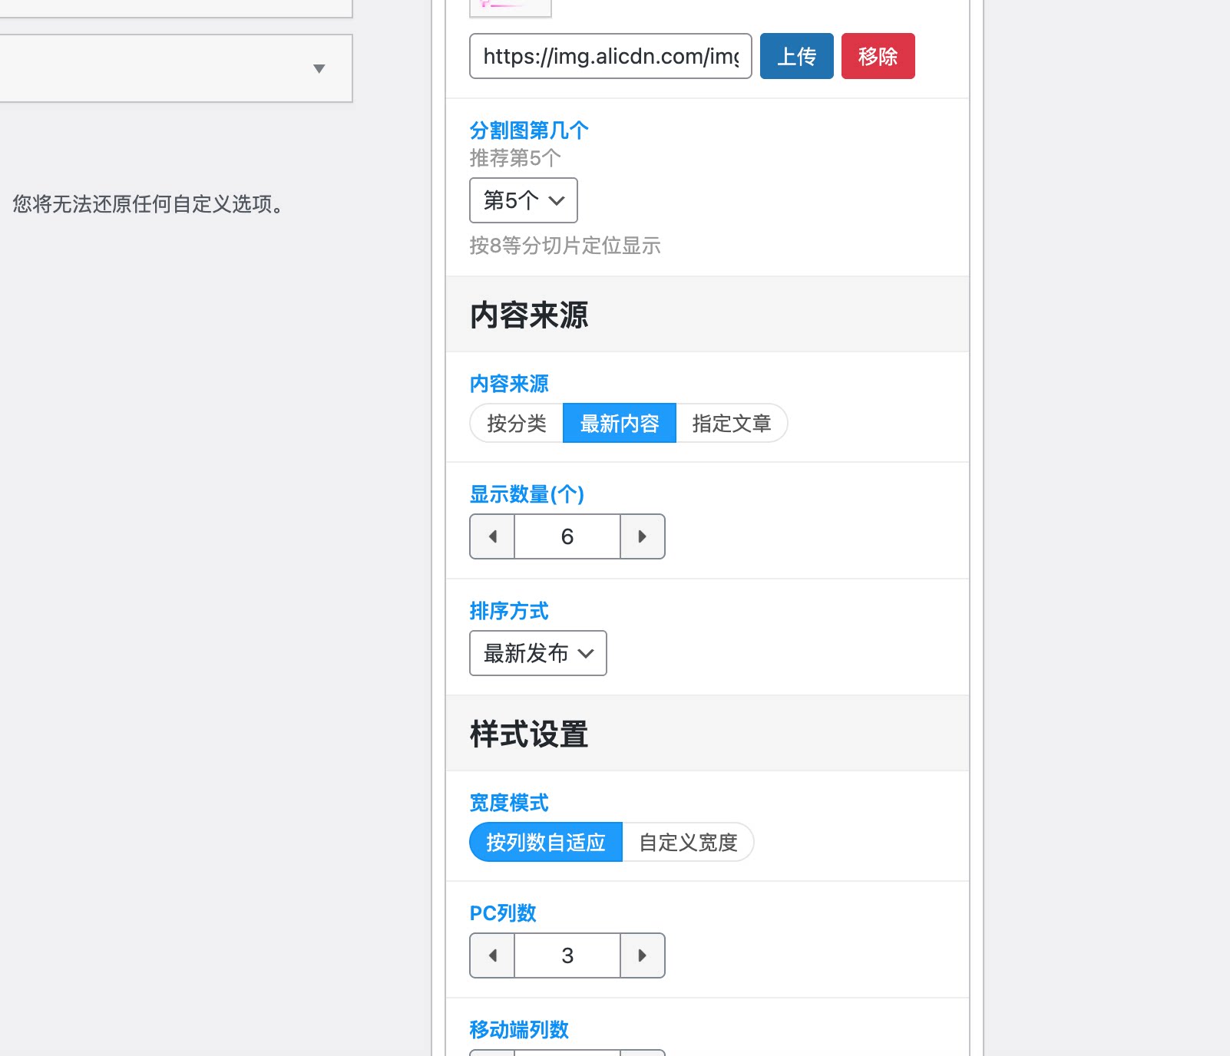Click the 上传 upload button
This screenshot has height=1056, width=1230.
click(x=796, y=55)
